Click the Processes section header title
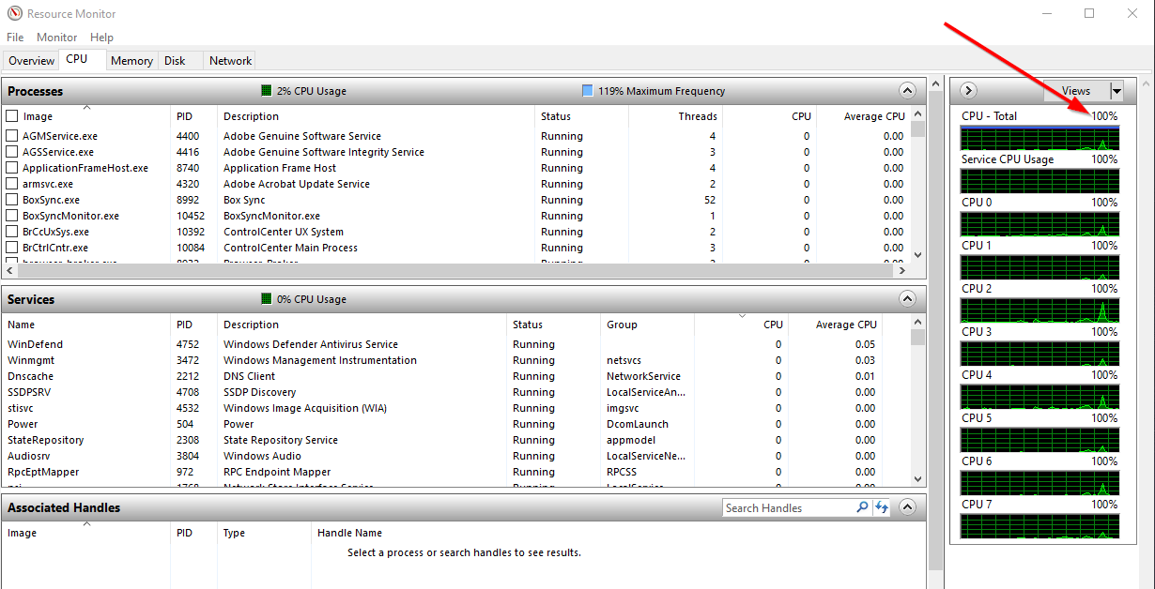This screenshot has width=1155, height=589. [x=36, y=91]
